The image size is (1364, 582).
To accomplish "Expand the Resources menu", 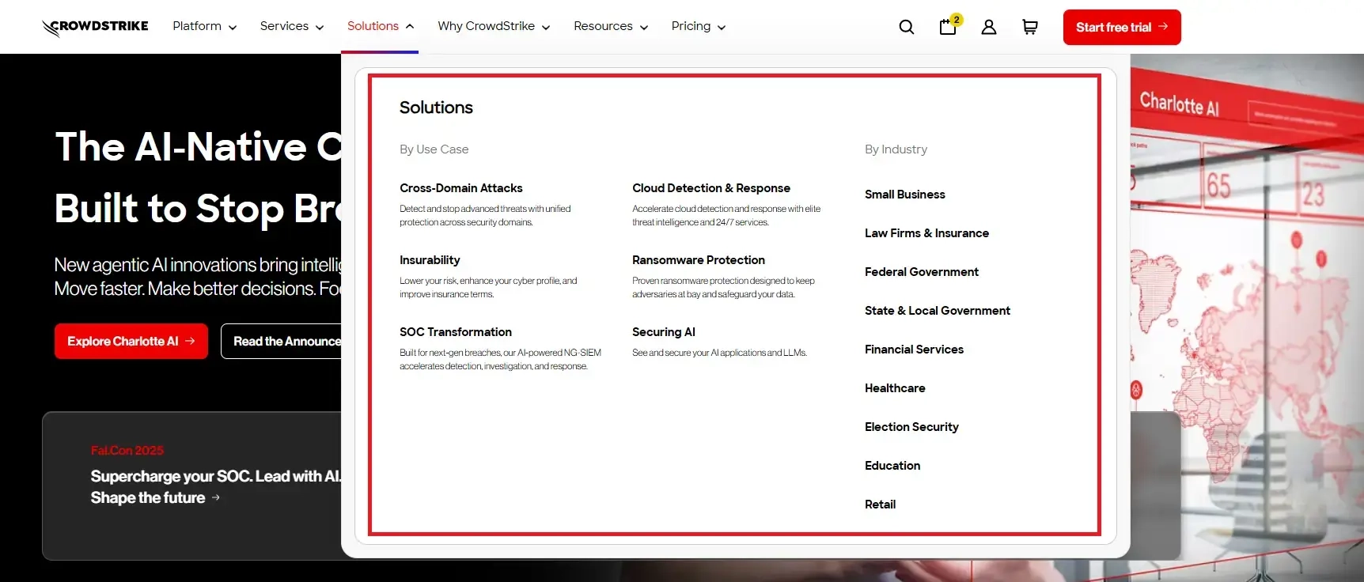I will tap(611, 26).
